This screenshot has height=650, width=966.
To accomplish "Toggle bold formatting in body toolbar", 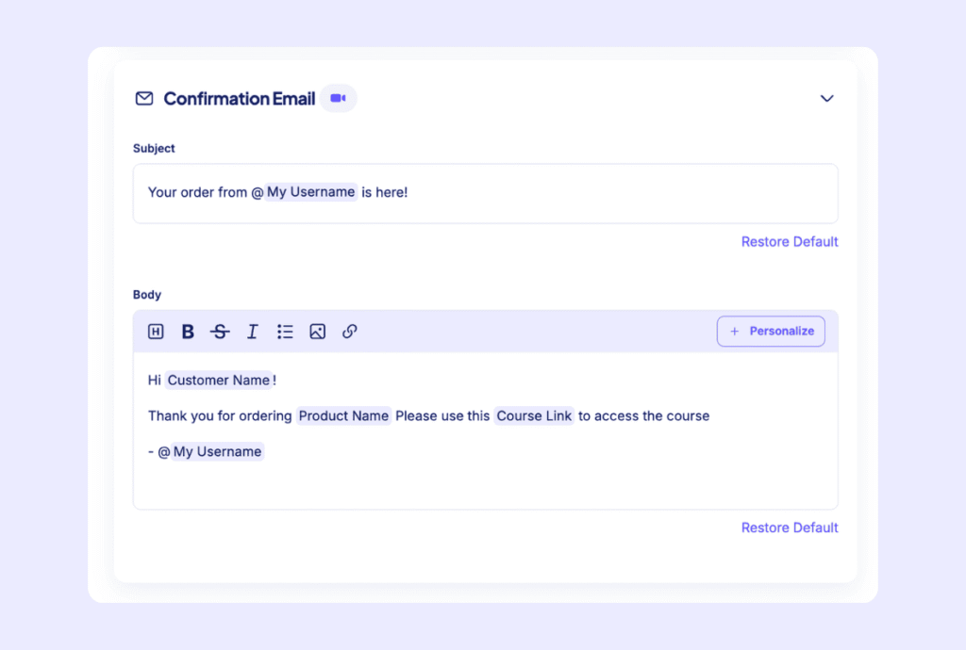I will [x=188, y=332].
